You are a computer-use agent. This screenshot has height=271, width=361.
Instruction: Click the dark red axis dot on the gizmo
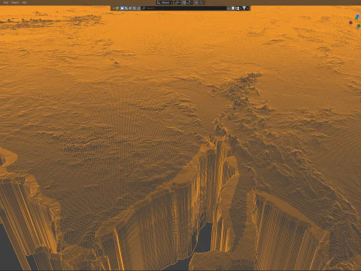(x=350, y=23)
